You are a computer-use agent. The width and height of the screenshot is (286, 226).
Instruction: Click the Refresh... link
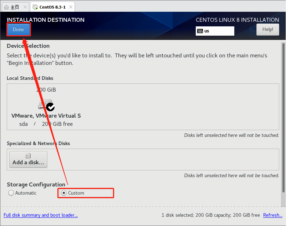273,215
